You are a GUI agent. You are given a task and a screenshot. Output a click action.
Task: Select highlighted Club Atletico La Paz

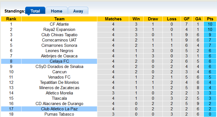click(59, 109)
